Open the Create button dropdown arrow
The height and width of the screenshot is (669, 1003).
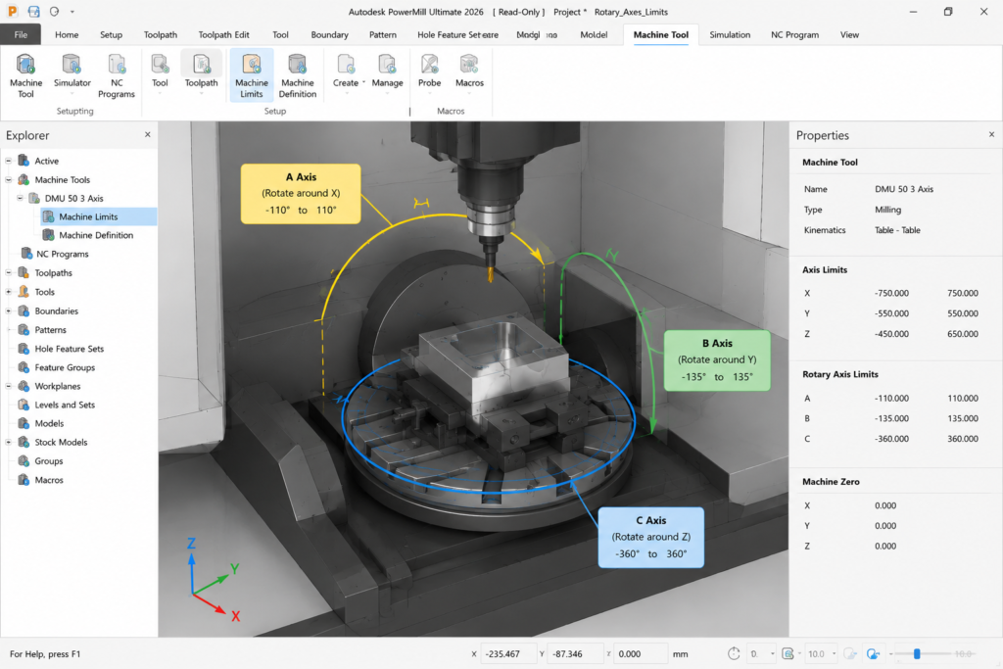(x=364, y=82)
